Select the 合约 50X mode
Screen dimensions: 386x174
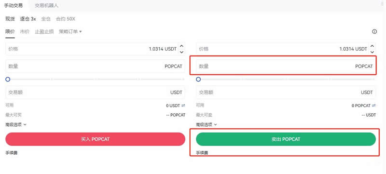pyautogui.click(x=66, y=19)
